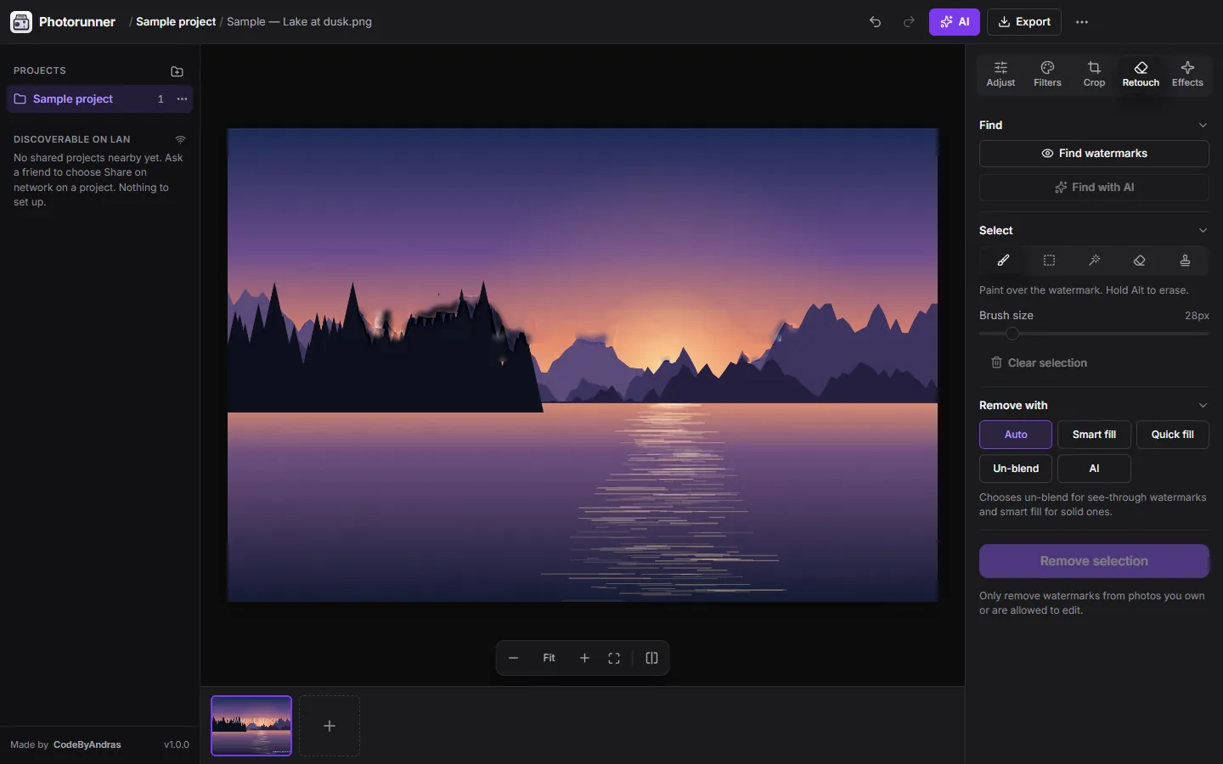1223x764 pixels.
Task: Select the brush selection tool
Action: [x=1003, y=261]
